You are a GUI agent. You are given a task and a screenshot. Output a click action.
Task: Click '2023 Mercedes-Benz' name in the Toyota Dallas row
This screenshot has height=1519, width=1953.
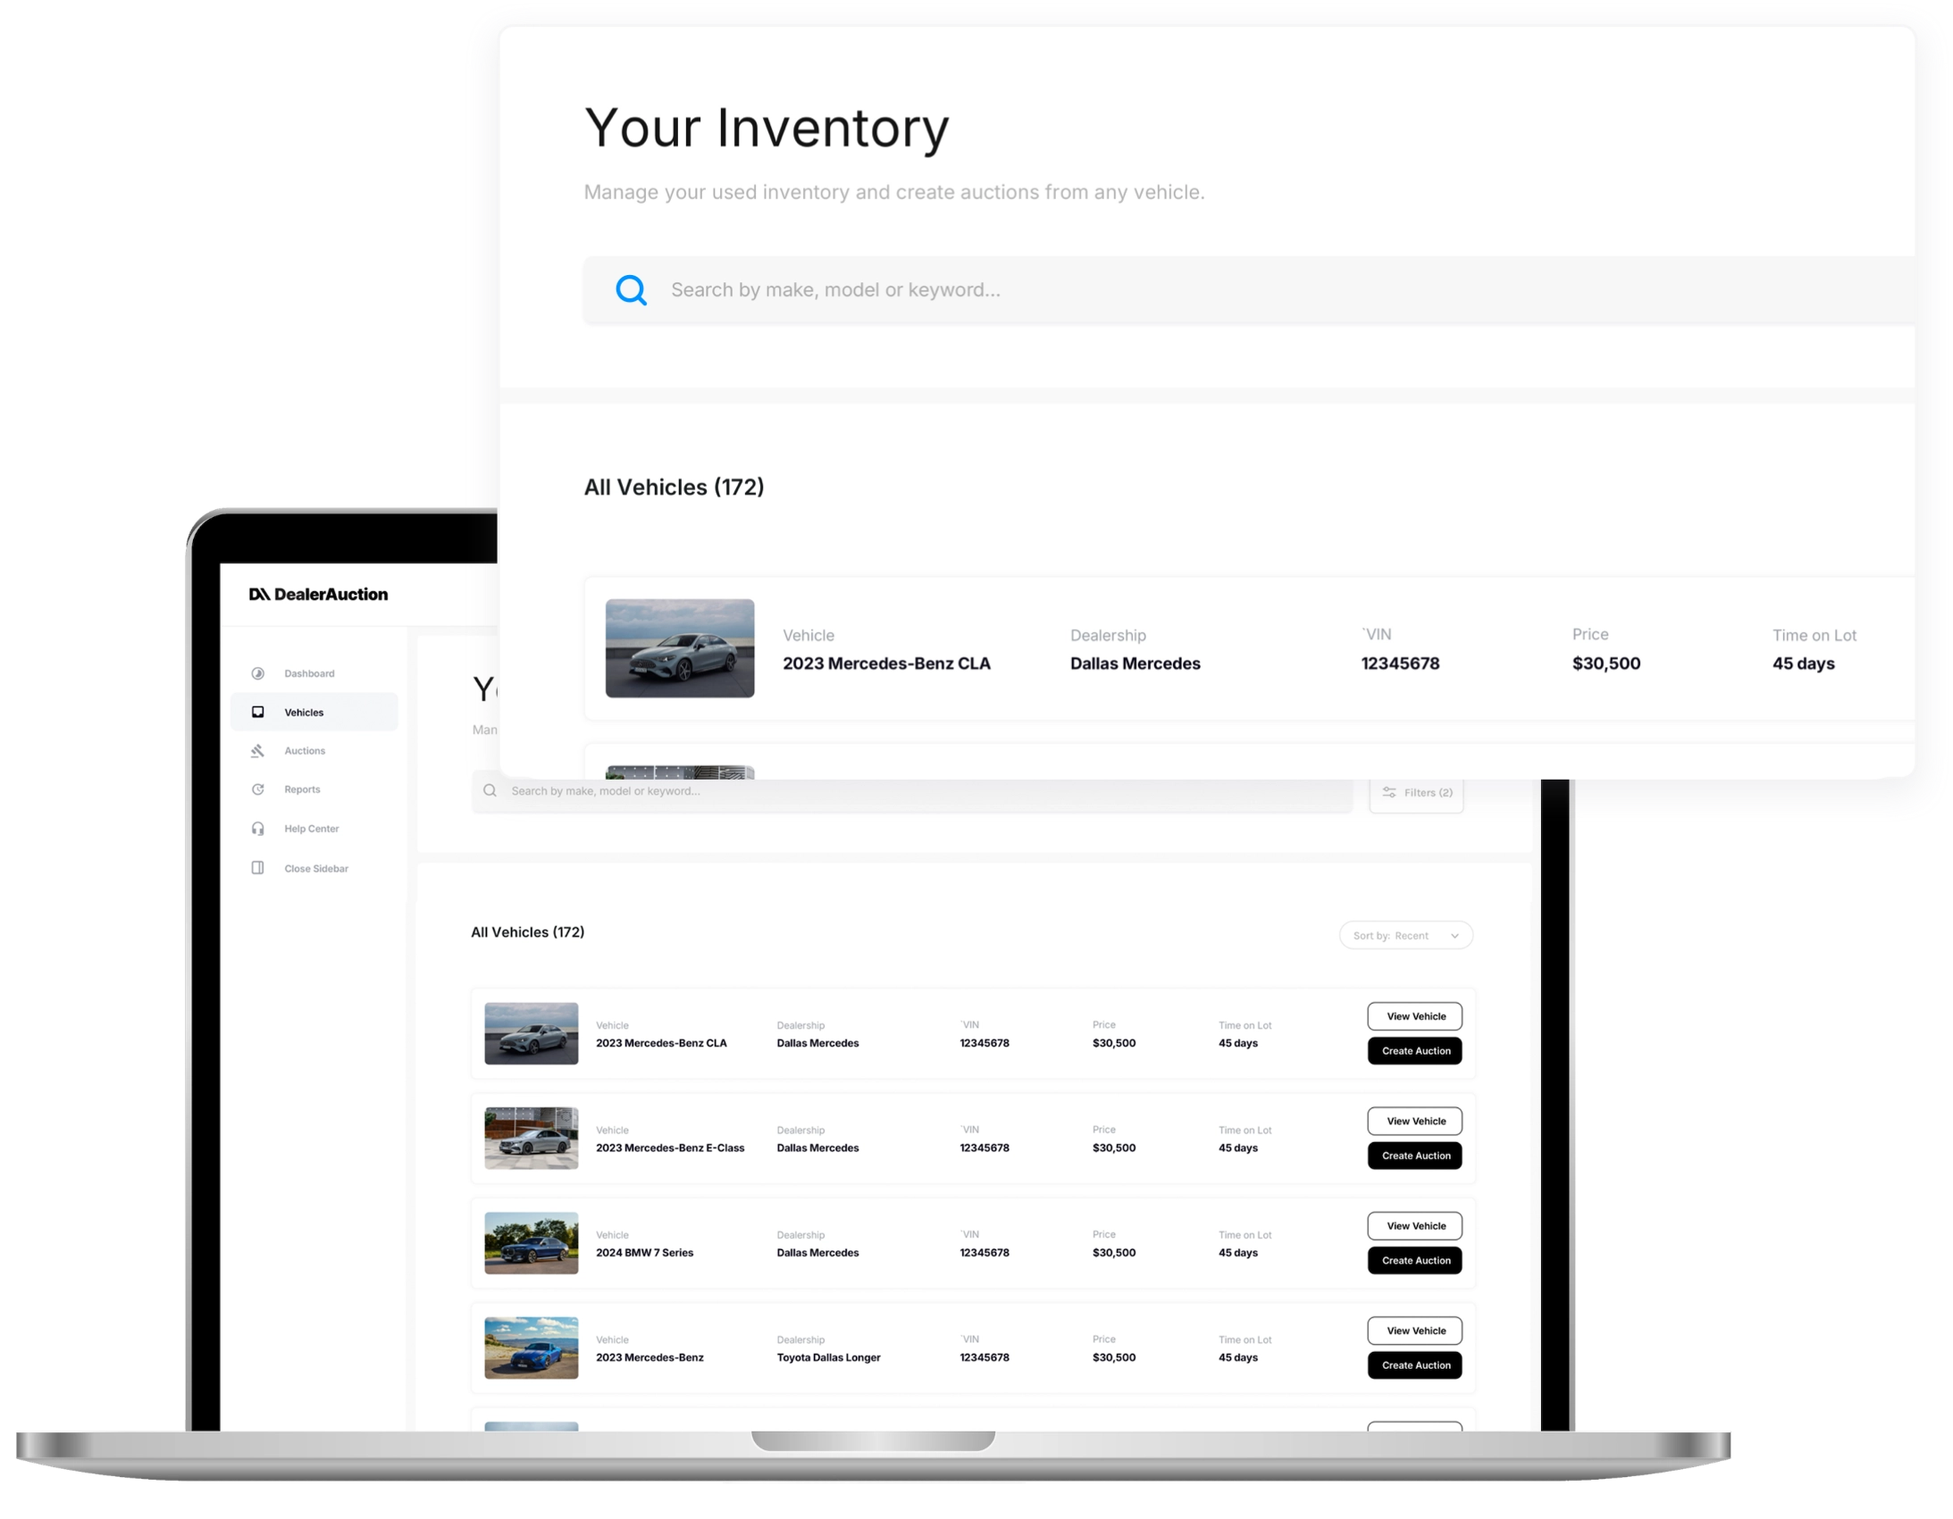click(x=650, y=1356)
